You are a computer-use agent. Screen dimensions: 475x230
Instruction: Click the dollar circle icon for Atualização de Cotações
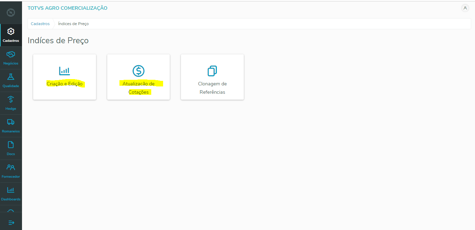[x=138, y=71]
